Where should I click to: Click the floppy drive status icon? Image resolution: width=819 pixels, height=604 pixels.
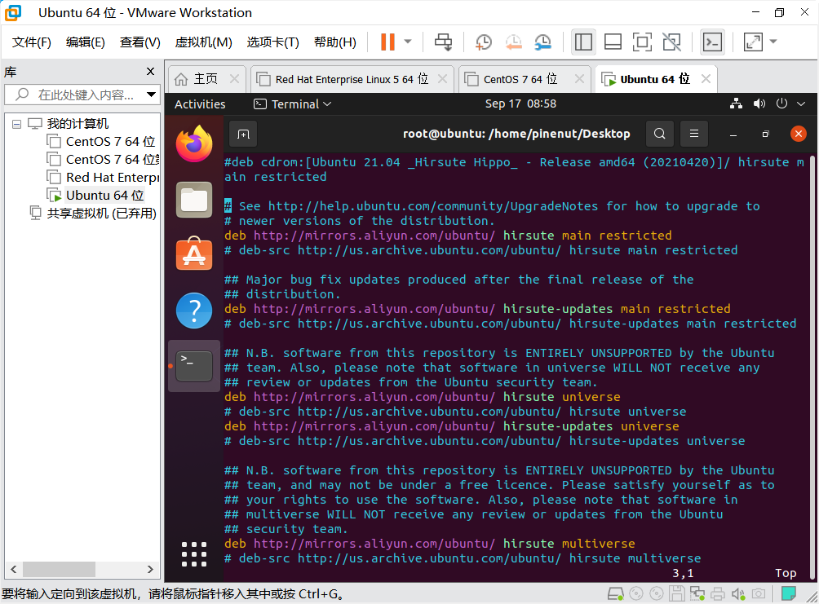click(677, 593)
